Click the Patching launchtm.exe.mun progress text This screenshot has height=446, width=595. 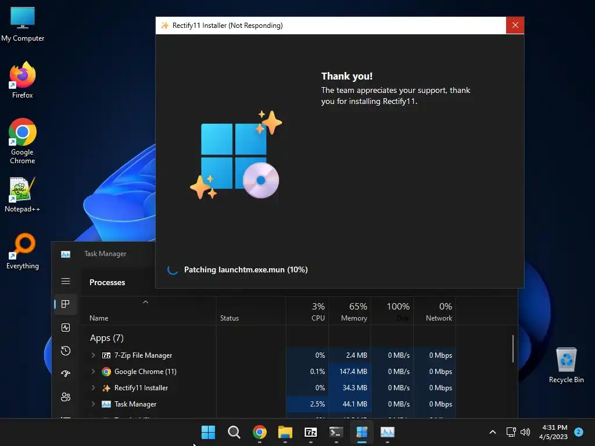pyautogui.click(x=246, y=269)
